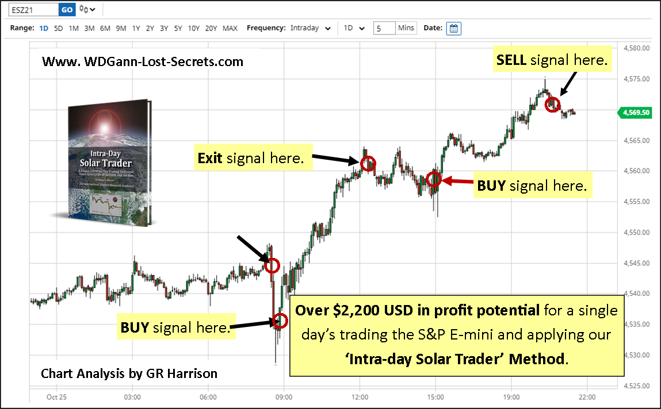Screen dimensions: 661x409
Task: Select the 1D range
Action: tap(44, 28)
